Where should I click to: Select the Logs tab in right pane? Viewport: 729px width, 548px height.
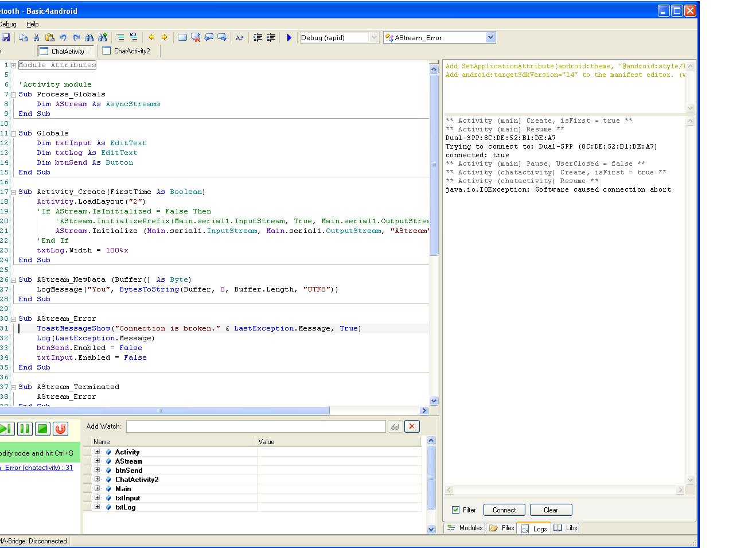coord(534,528)
